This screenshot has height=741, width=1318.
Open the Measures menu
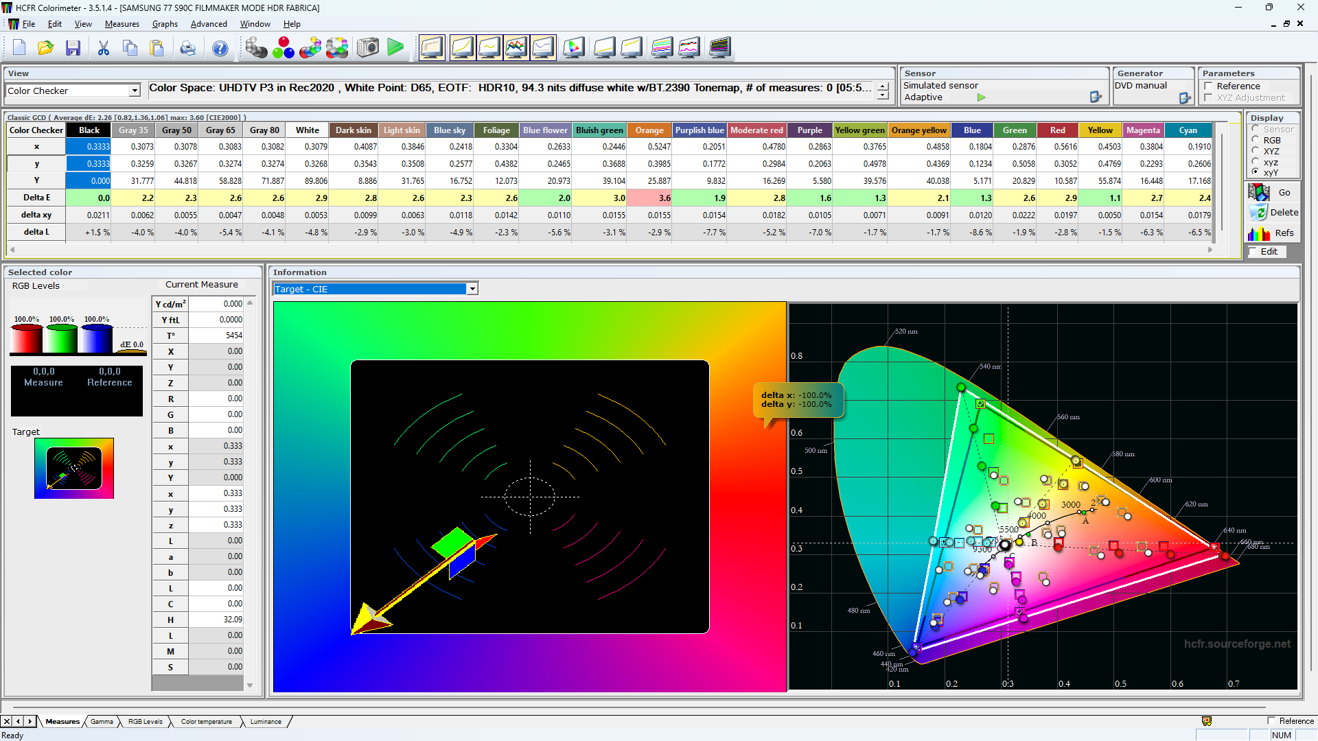click(x=122, y=24)
